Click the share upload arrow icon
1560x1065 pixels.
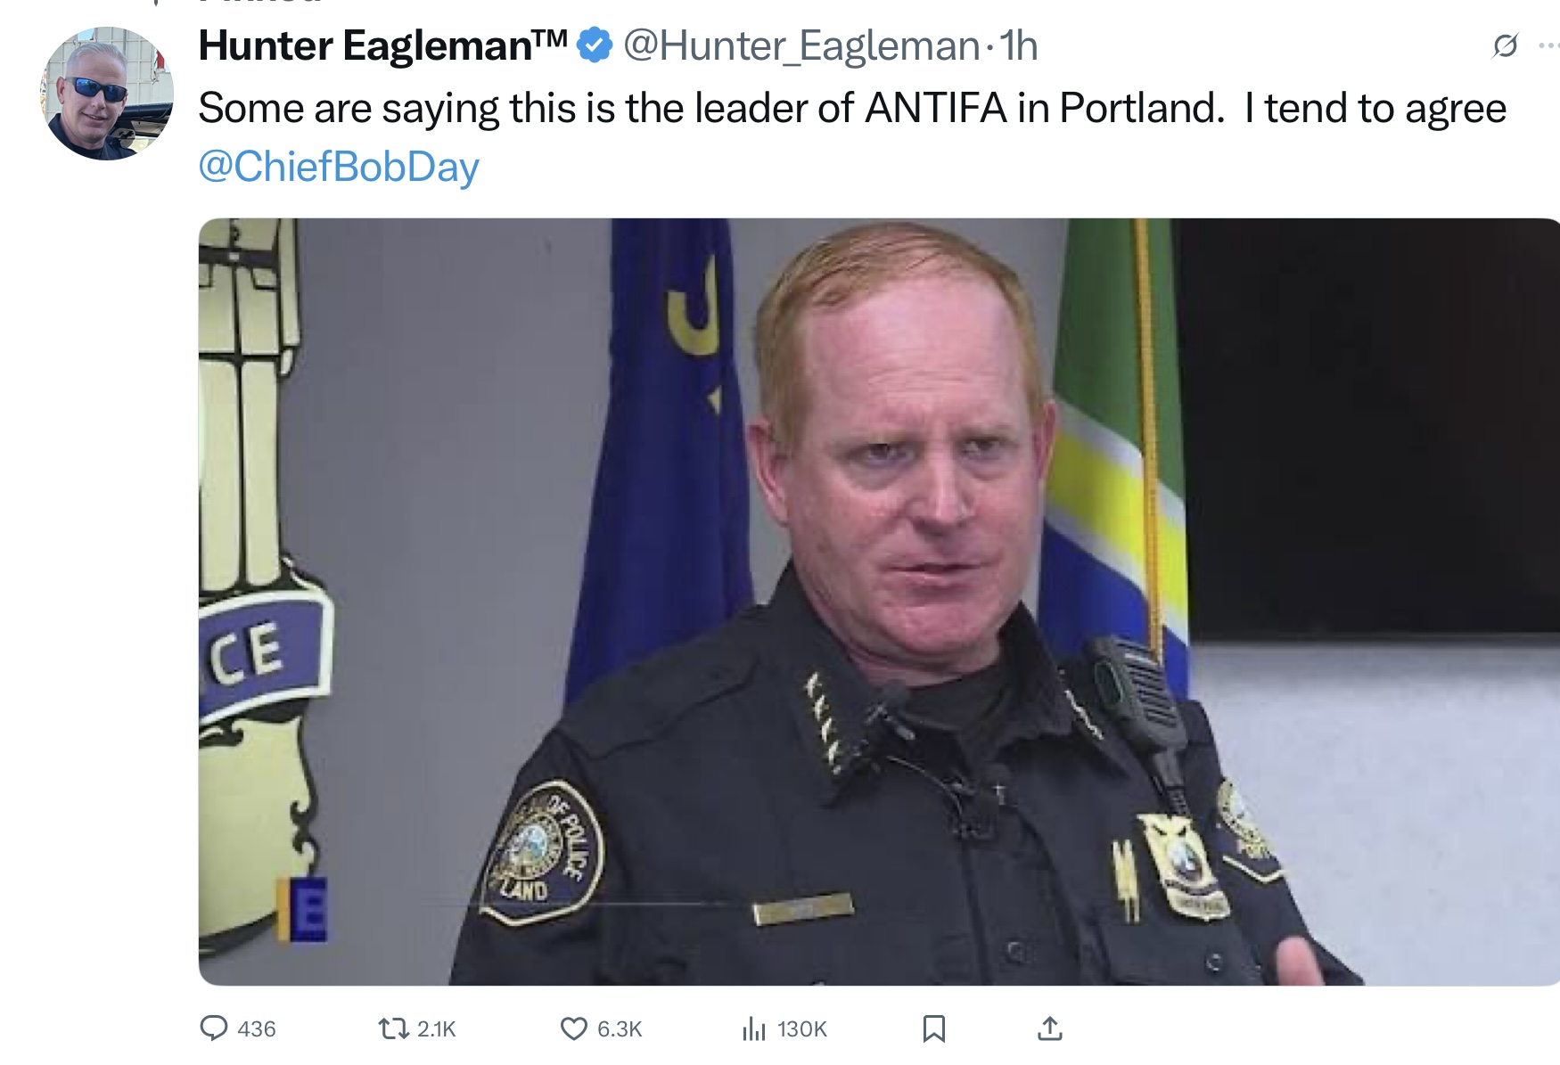1050,1028
